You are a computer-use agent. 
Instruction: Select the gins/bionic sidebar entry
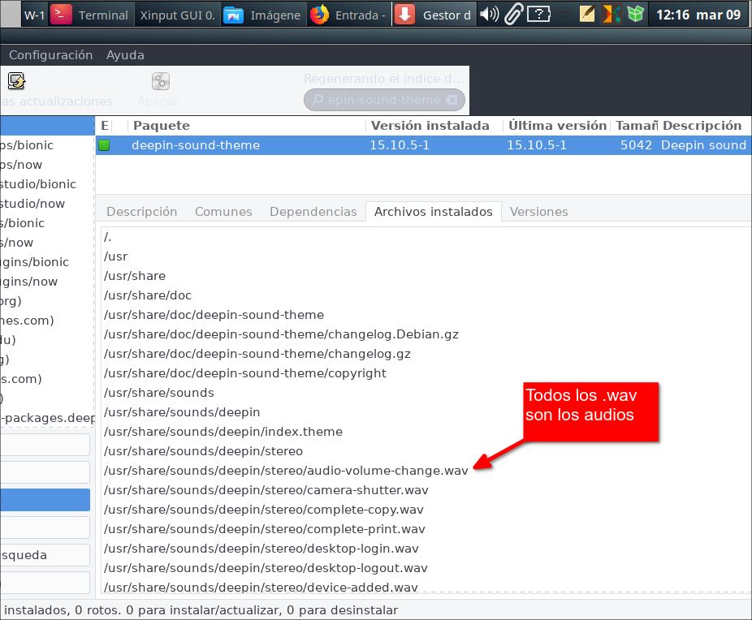47,262
